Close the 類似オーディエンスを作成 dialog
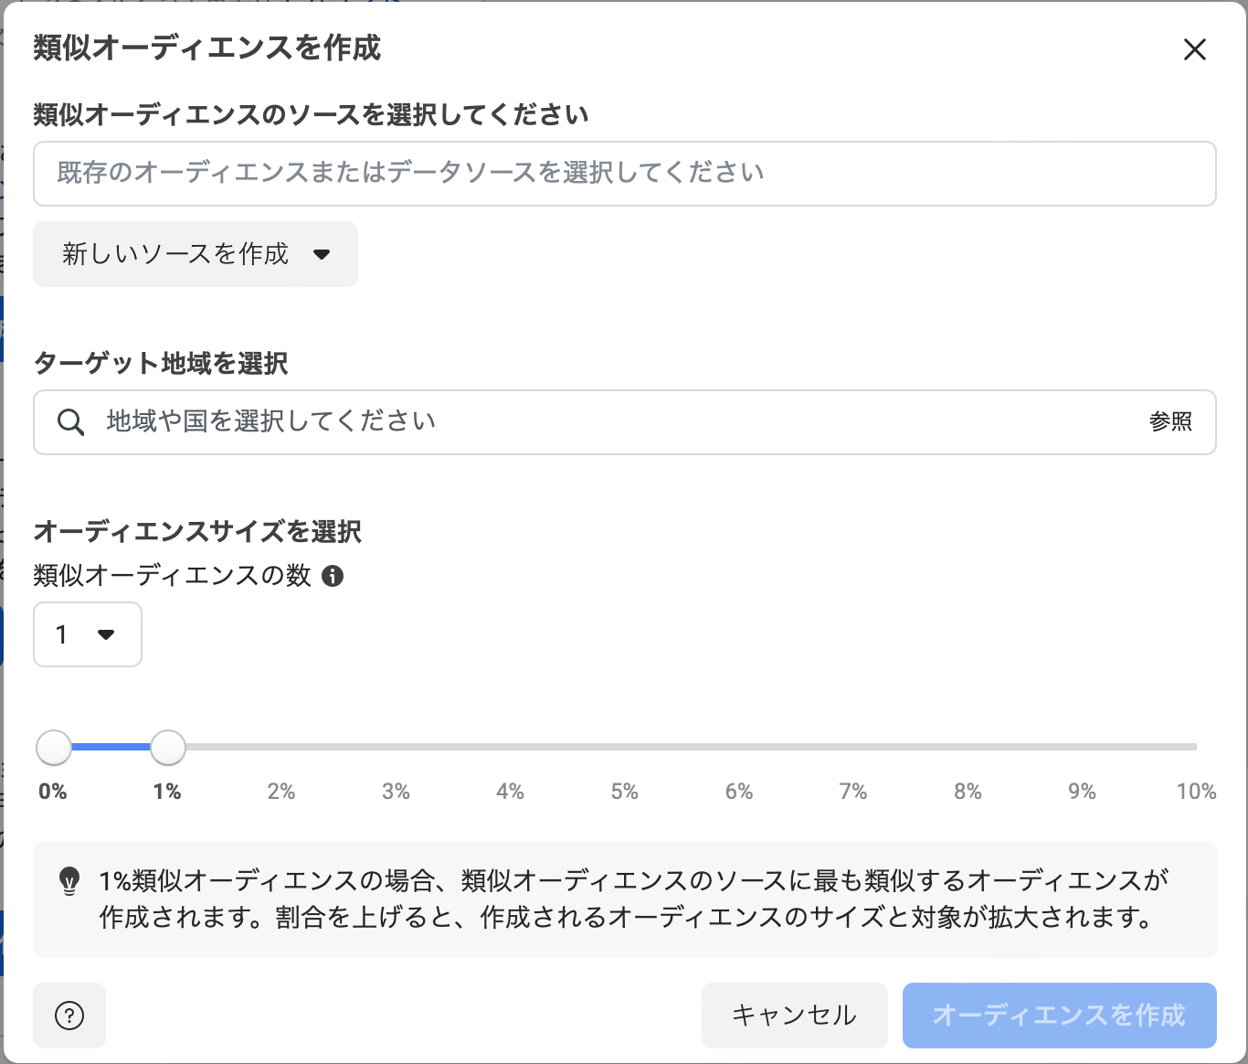 1194,49
